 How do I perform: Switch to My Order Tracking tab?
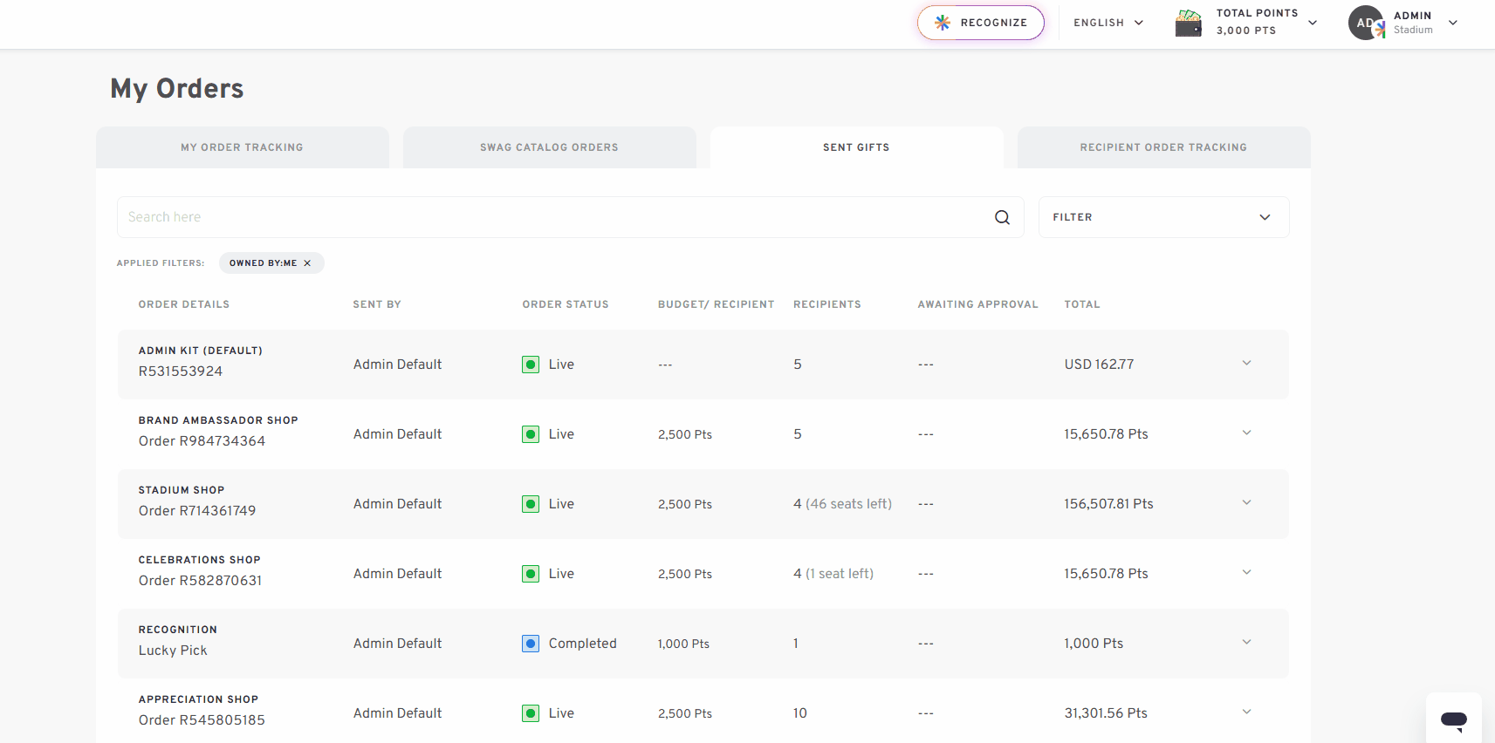click(x=243, y=147)
